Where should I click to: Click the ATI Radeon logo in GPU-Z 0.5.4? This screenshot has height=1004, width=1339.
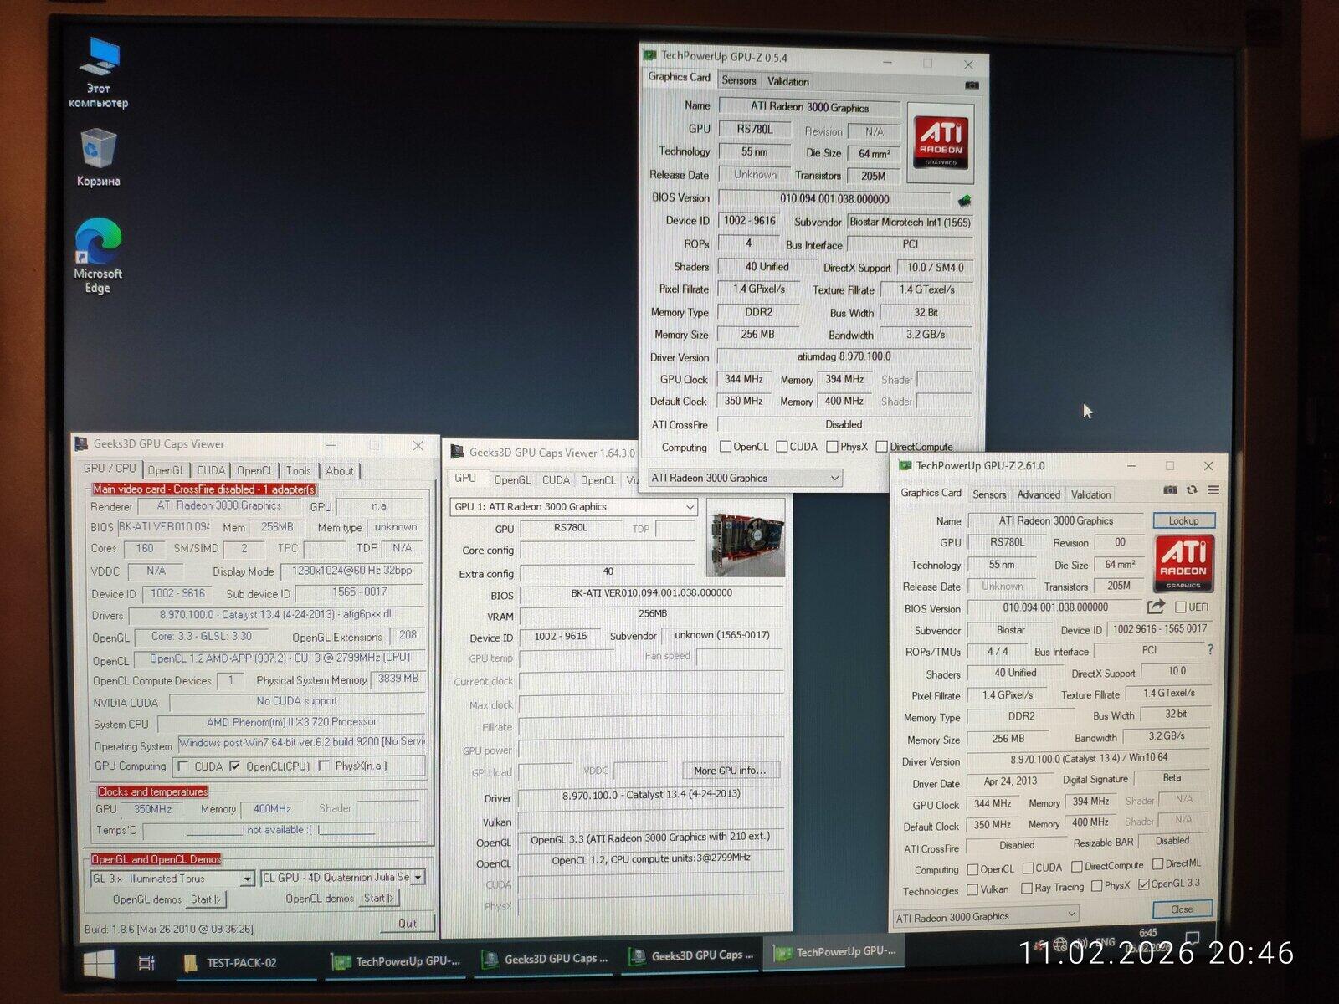(941, 143)
